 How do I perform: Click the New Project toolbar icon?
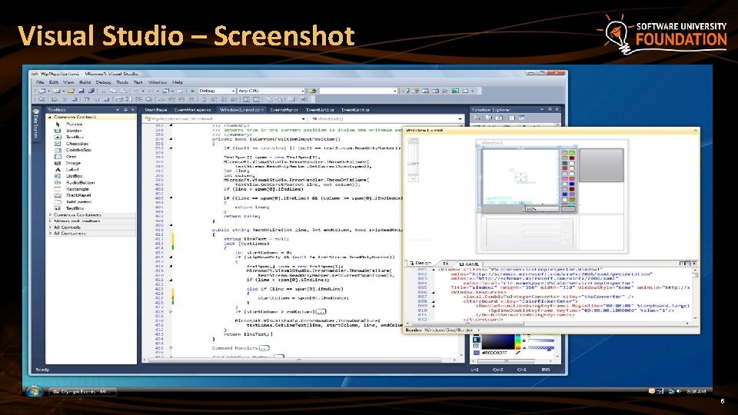(x=42, y=91)
